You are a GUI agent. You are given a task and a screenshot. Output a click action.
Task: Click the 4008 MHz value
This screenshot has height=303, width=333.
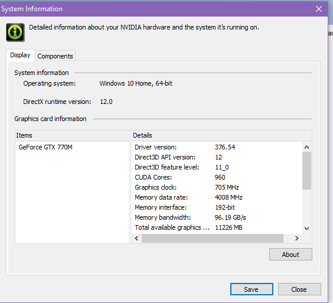[x=228, y=197]
